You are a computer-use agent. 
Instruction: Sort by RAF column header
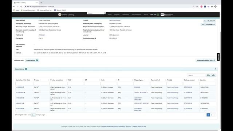click(x=76, y=80)
